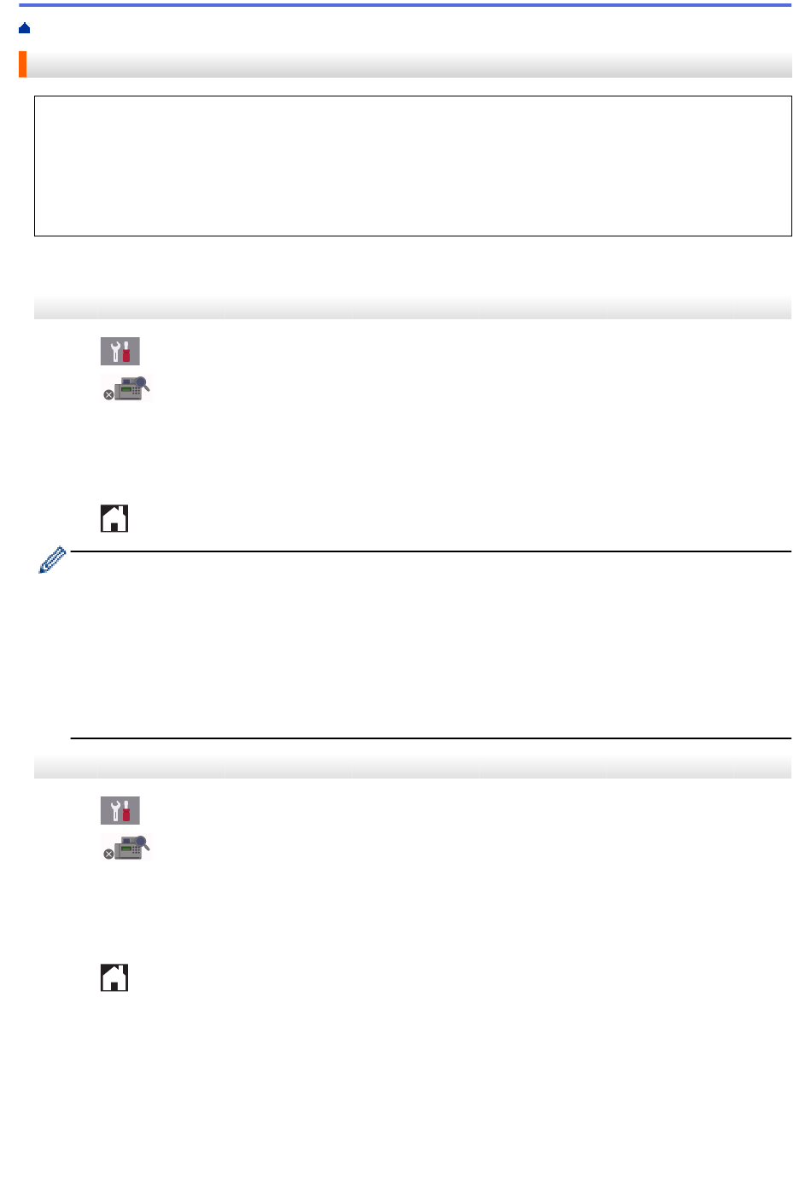
Task: Click the black rule closing the note section
Action: click(x=431, y=738)
